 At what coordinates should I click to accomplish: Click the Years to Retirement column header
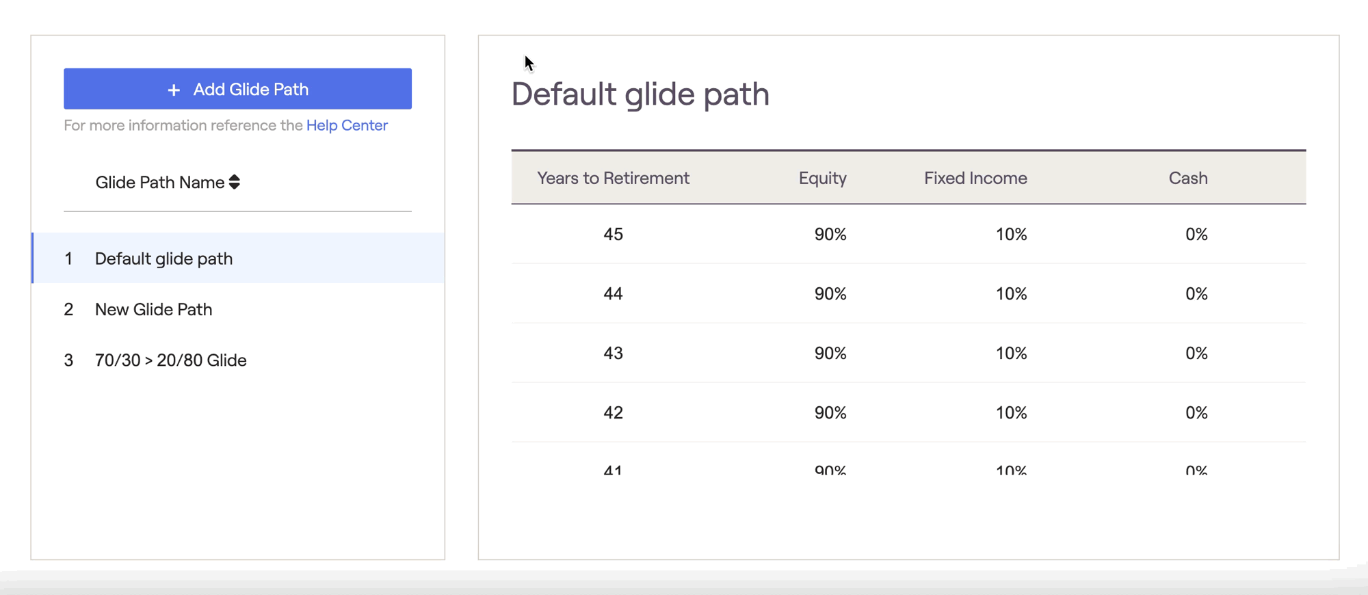(613, 178)
